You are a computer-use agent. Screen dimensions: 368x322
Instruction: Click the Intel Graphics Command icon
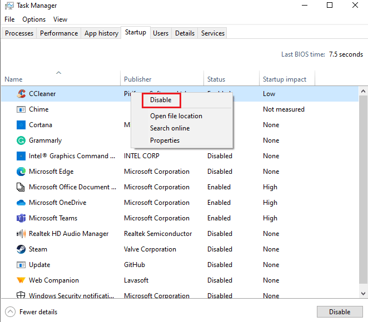[x=21, y=156]
